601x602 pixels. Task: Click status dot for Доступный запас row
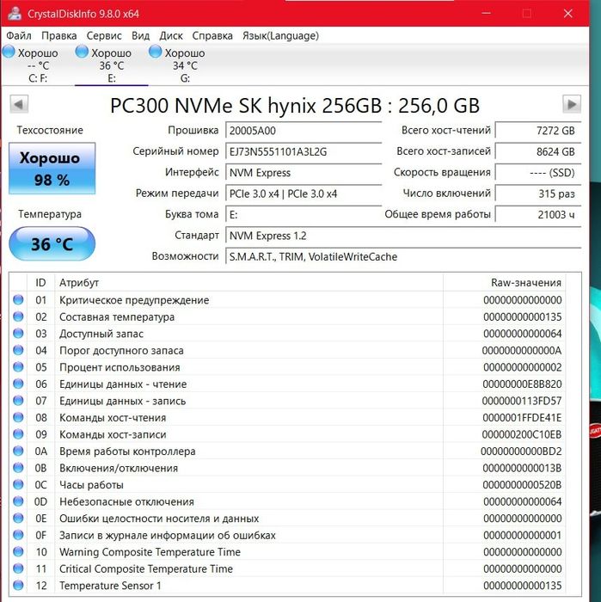[x=18, y=334]
